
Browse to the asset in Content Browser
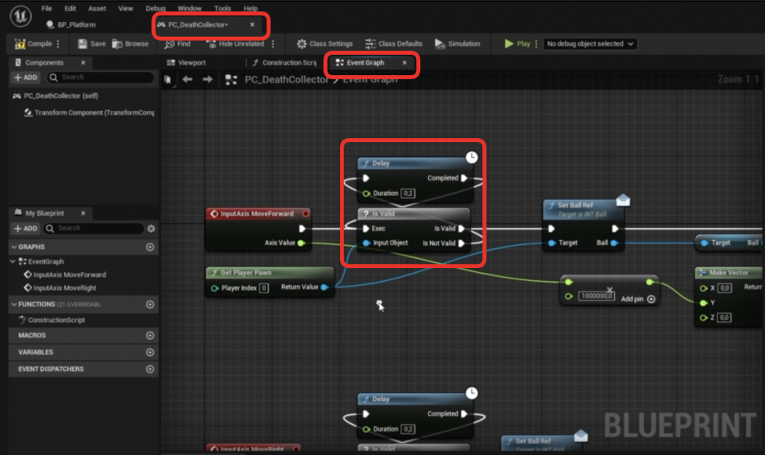click(x=130, y=44)
